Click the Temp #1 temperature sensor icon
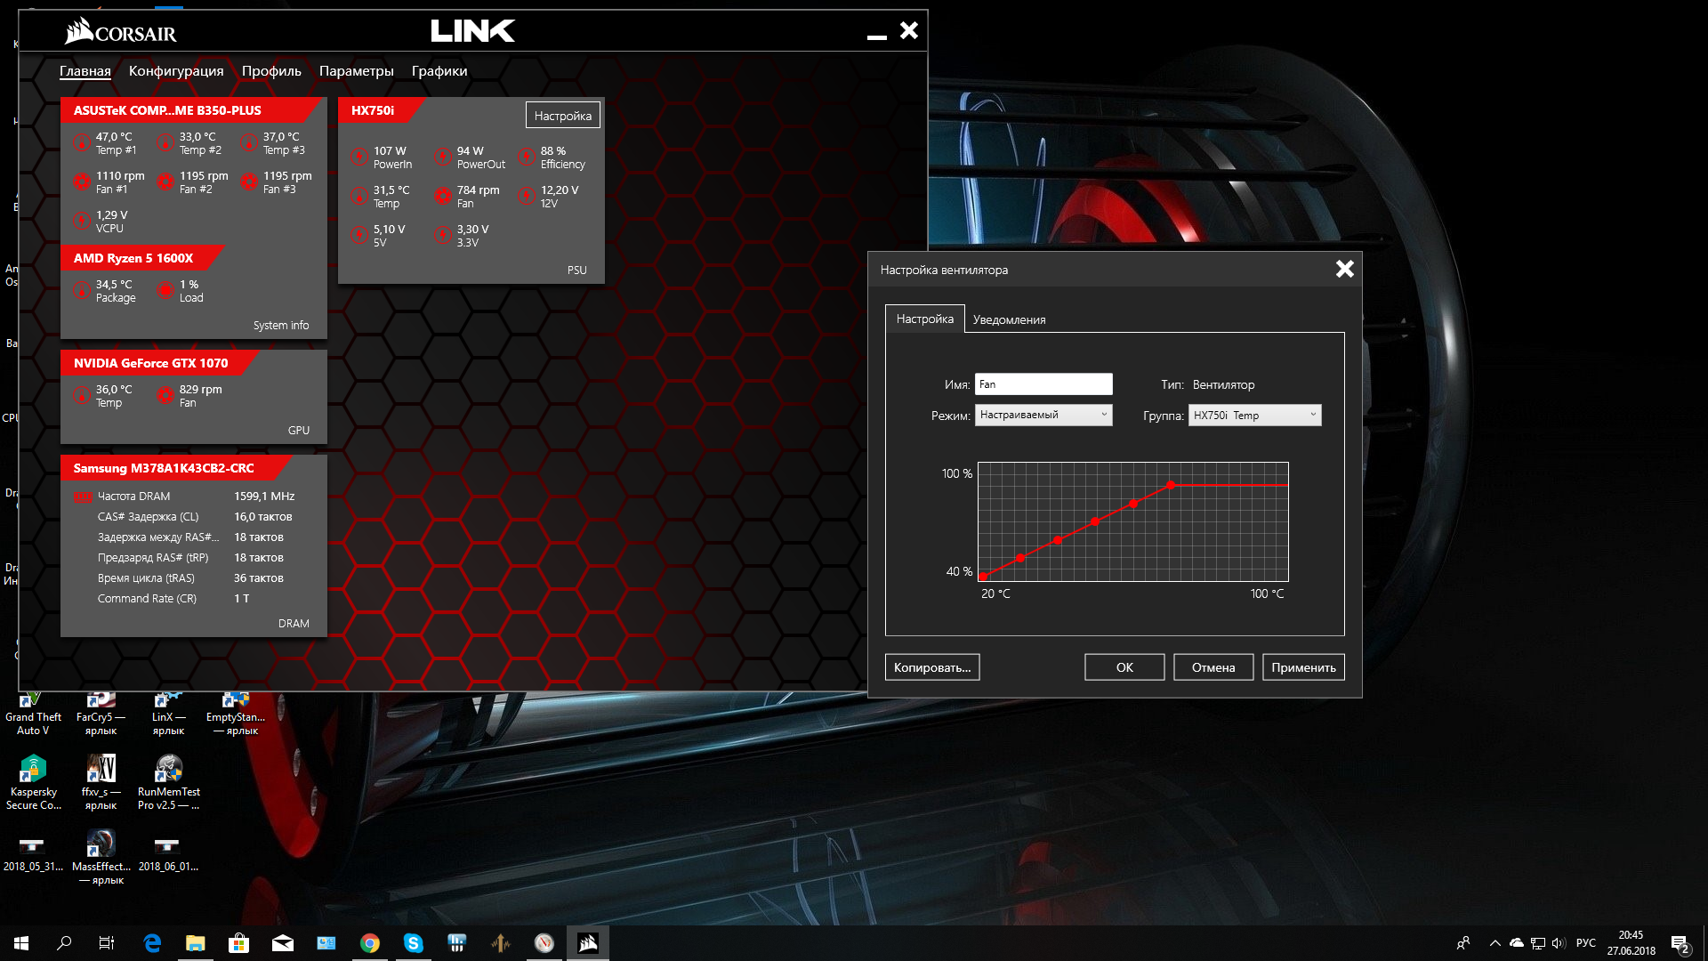 click(80, 142)
